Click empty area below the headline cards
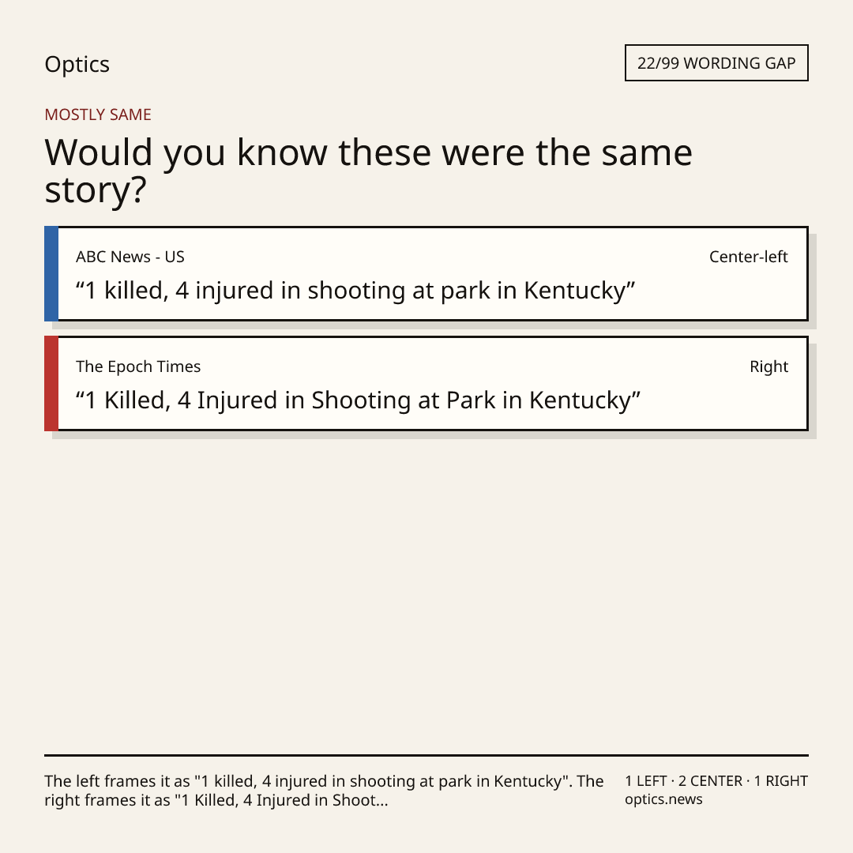This screenshot has height=853, width=853. click(x=426, y=593)
